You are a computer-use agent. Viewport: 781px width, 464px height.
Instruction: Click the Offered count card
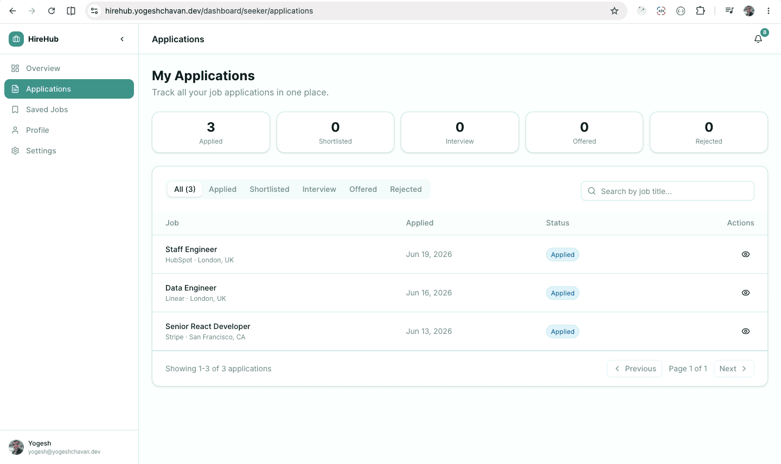(x=584, y=132)
